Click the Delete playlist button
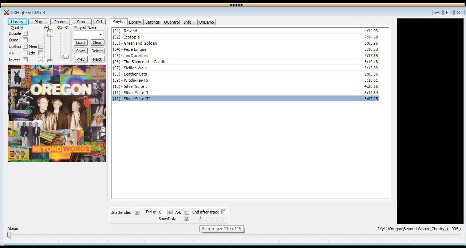This screenshot has height=248, width=466. click(x=97, y=51)
